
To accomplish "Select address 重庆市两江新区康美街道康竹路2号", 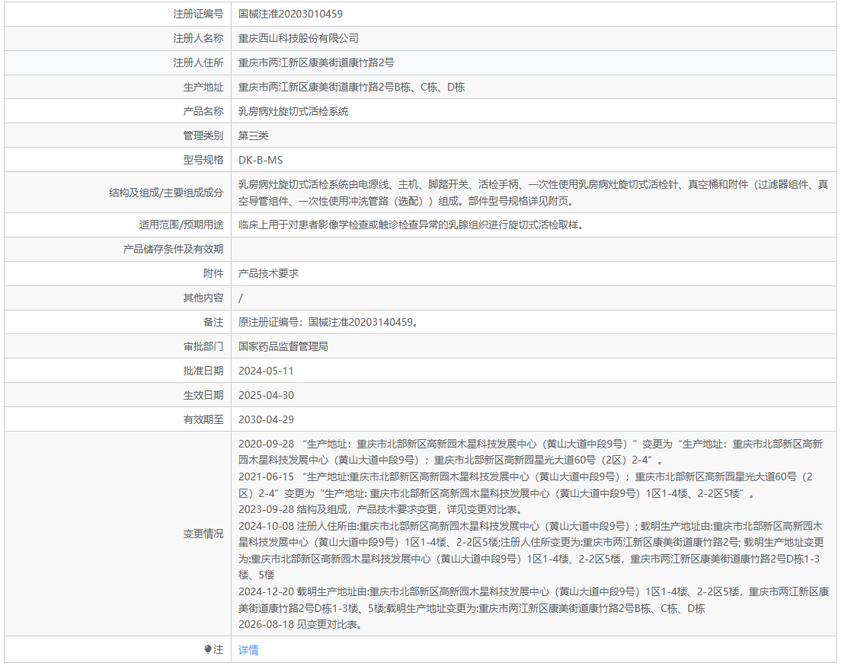I will click(x=316, y=62).
